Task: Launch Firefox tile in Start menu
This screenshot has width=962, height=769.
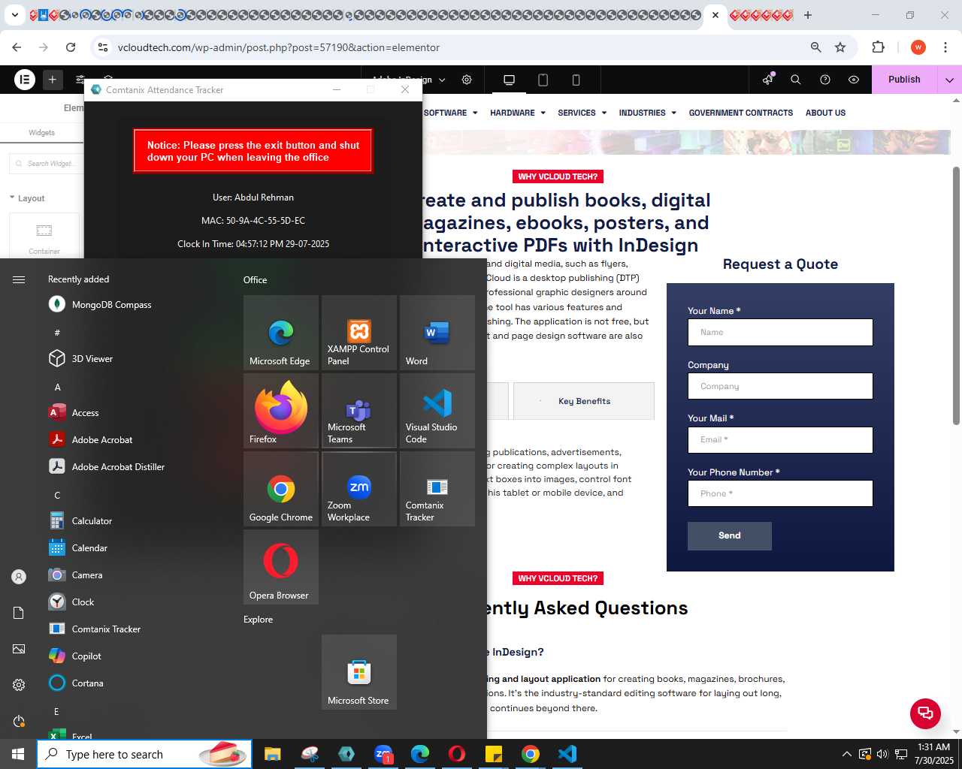Action: [x=281, y=411]
